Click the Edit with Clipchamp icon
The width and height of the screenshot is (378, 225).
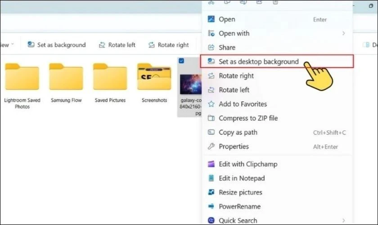pyautogui.click(x=211, y=164)
